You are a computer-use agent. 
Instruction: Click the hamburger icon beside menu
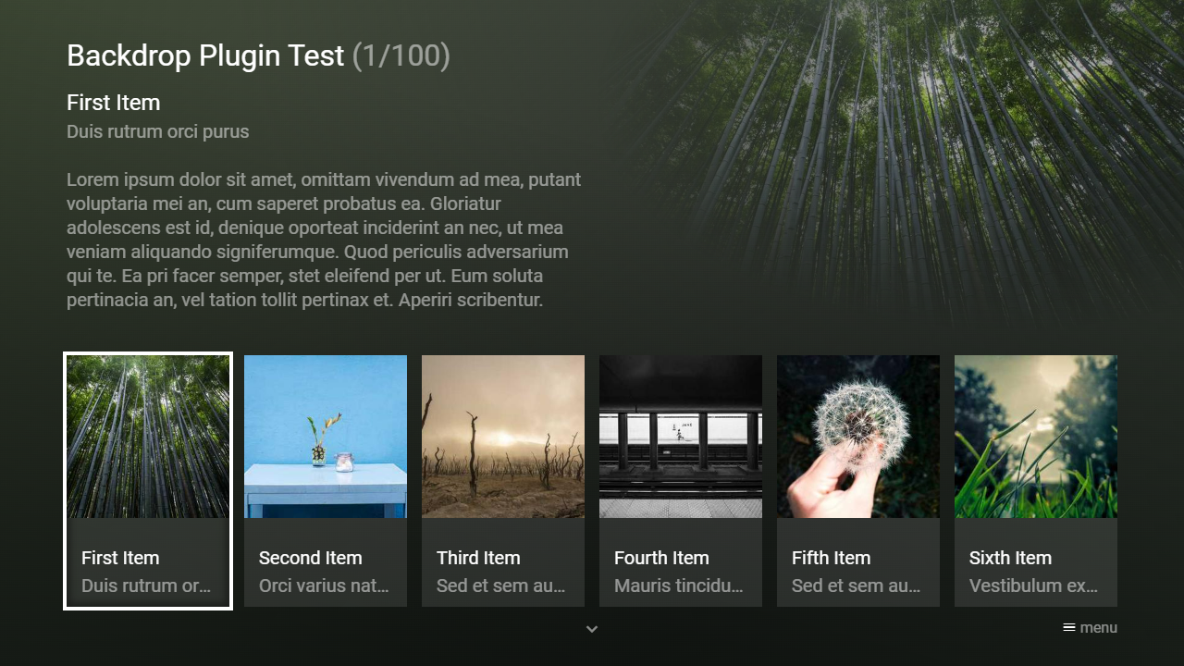(x=1068, y=627)
